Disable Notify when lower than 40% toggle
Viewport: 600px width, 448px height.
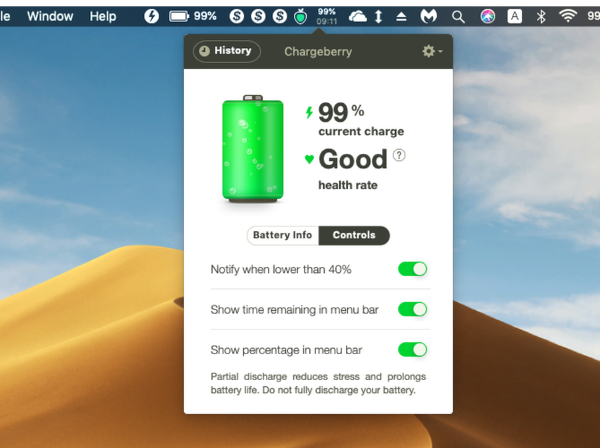coord(412,269)
